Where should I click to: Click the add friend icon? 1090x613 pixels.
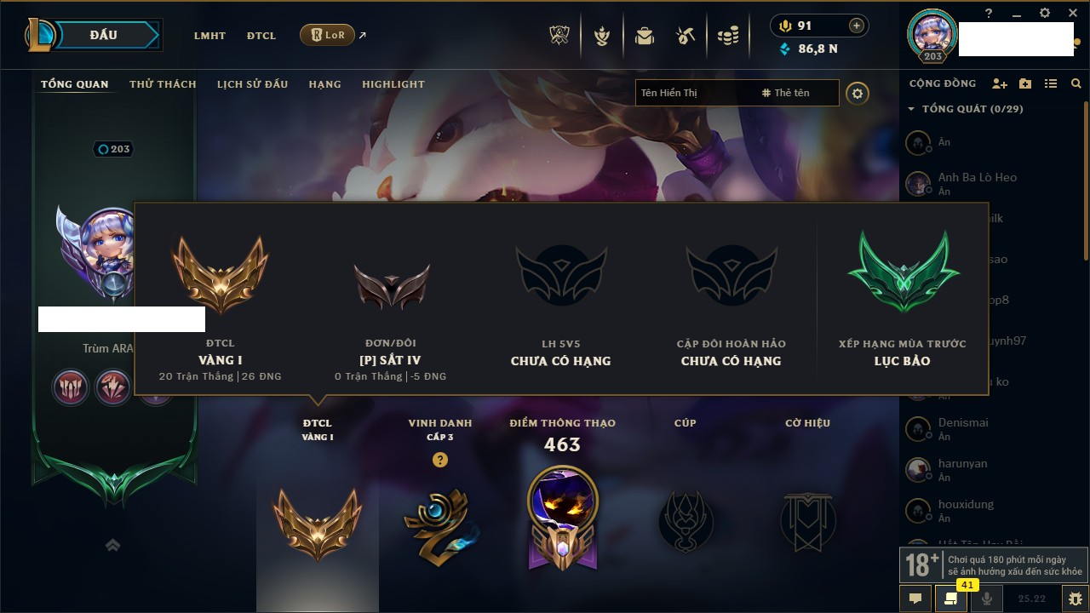point(1000,83)
